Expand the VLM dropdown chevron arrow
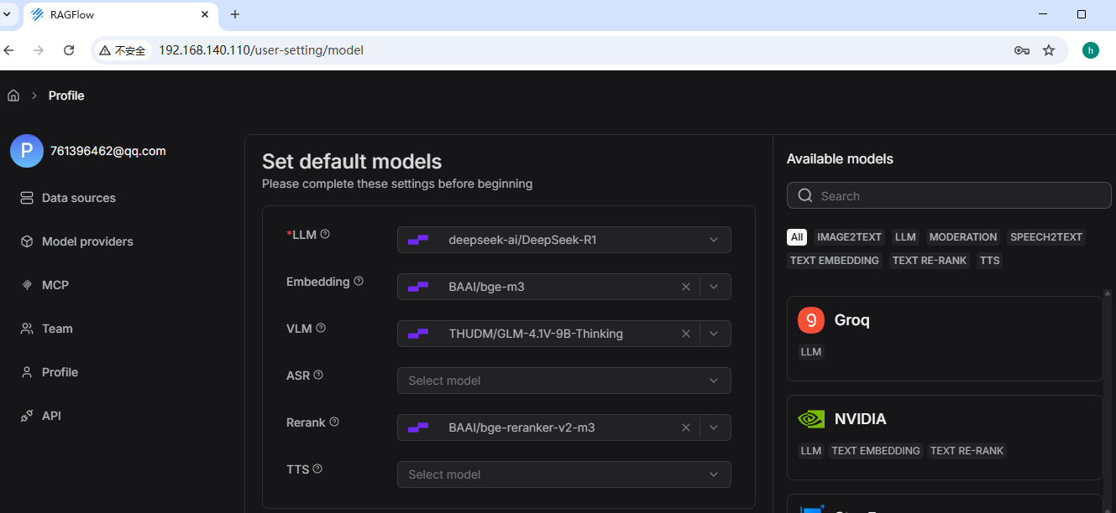The image size is (1116, 513). point(714,334)
